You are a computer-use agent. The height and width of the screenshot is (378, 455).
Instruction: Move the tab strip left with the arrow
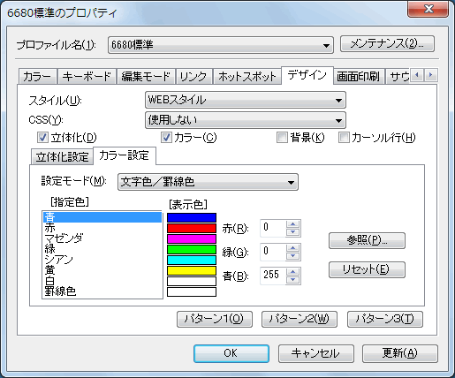[417, 75]
